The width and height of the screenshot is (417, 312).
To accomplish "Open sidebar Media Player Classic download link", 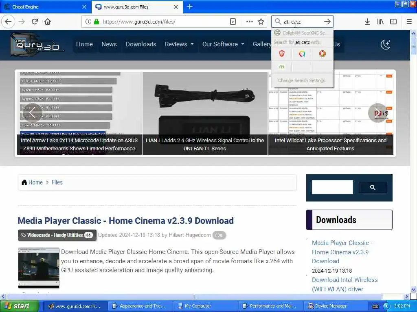I will pos(342,252).
